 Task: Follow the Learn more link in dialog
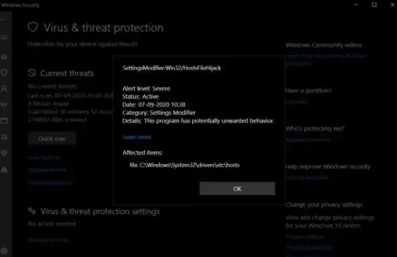pos(136,137)
